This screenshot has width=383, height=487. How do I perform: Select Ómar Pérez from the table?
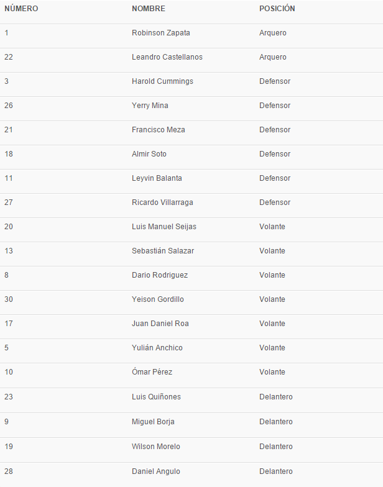click(x=152, y=372)
